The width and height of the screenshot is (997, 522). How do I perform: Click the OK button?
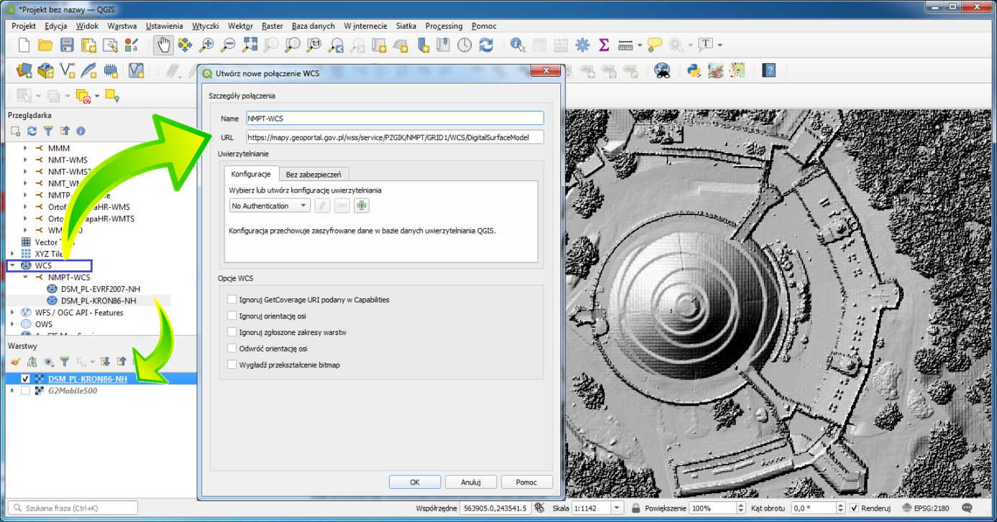(415, 482)
